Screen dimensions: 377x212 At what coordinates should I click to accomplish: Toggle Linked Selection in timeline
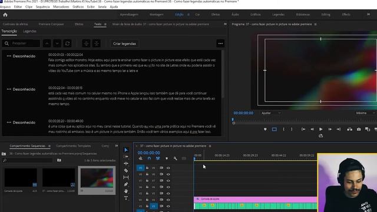click(x=158, y=158)
